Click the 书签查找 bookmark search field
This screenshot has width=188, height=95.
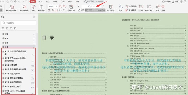pos(18,23)
